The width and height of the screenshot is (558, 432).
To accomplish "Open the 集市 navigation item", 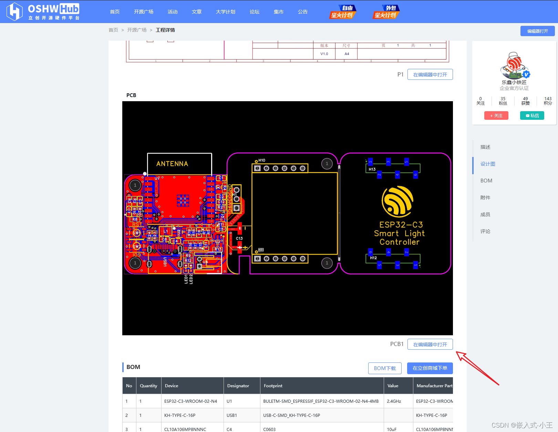I will tap(279, 12).
